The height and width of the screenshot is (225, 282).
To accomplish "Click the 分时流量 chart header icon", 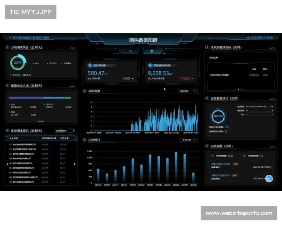I will [x=85, y=91].
